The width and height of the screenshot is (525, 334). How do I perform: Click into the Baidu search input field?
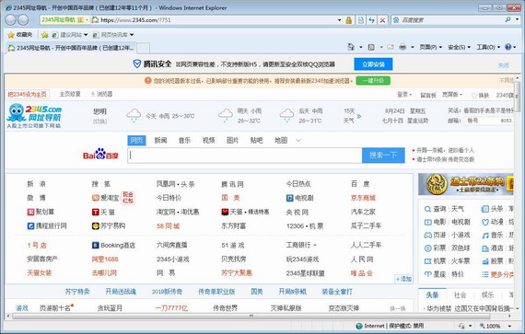(x=245, y=155)
